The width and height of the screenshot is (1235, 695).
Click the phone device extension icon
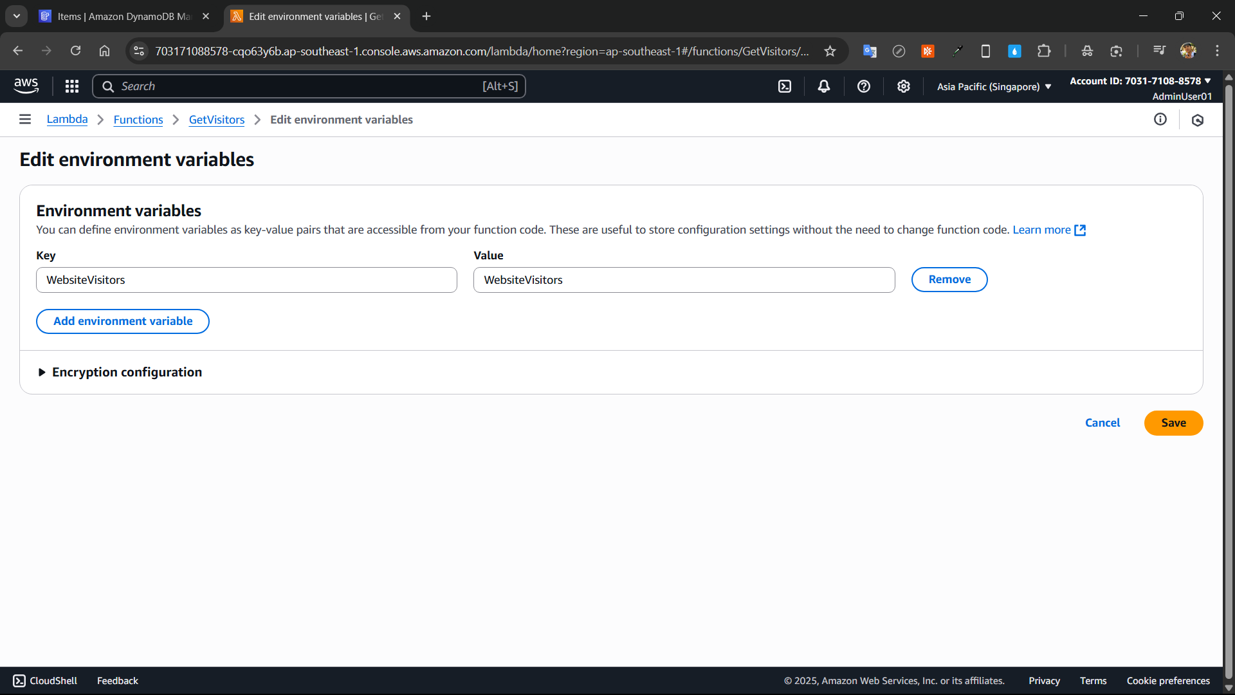coord(985,51)
